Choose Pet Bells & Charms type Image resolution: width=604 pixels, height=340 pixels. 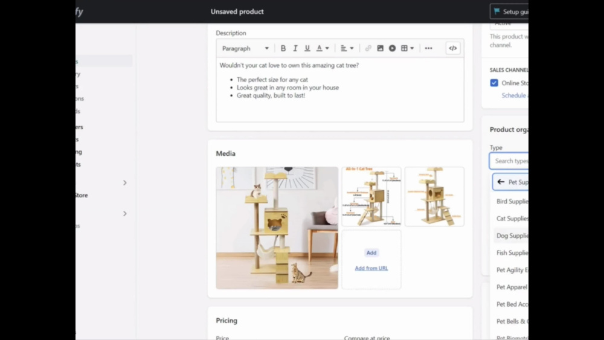[511, 321]
